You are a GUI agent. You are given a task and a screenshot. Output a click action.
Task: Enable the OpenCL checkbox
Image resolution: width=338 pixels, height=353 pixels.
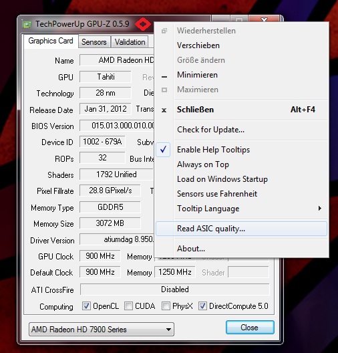86,306
